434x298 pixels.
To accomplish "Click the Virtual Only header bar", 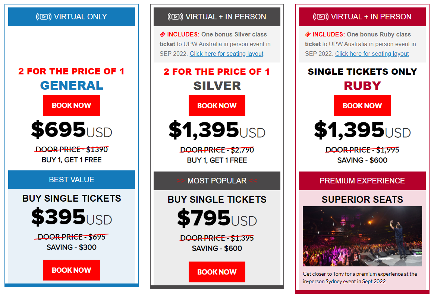I will (72, 17).
